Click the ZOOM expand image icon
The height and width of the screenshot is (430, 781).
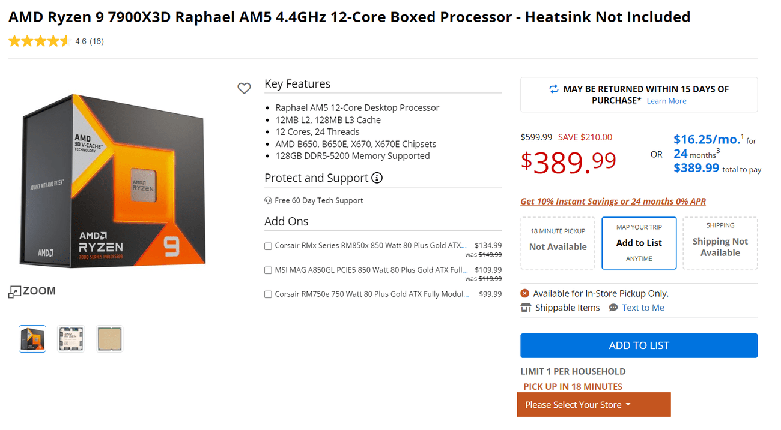14,292
